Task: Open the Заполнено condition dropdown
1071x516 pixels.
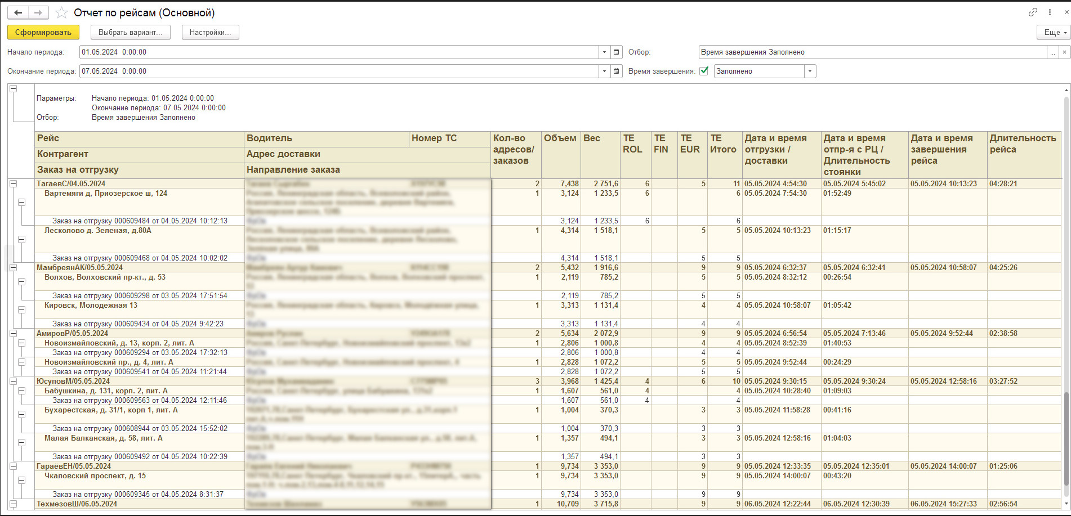Action: pyautogui.click(x=810, y=71)
